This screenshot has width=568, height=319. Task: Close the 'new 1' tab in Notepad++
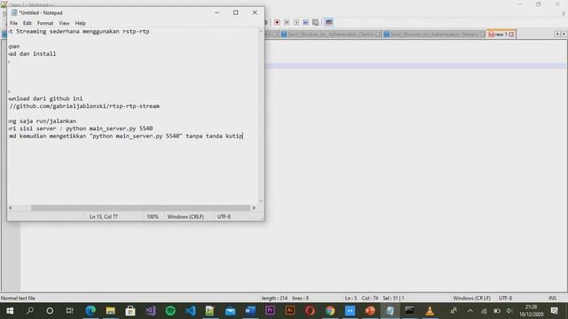[511, 35]
